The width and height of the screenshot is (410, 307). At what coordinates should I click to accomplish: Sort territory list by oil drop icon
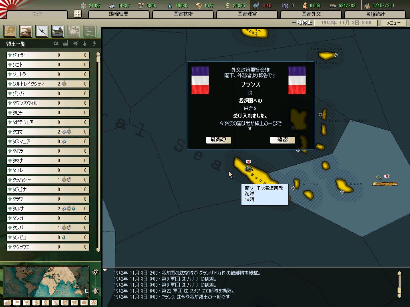84,43
